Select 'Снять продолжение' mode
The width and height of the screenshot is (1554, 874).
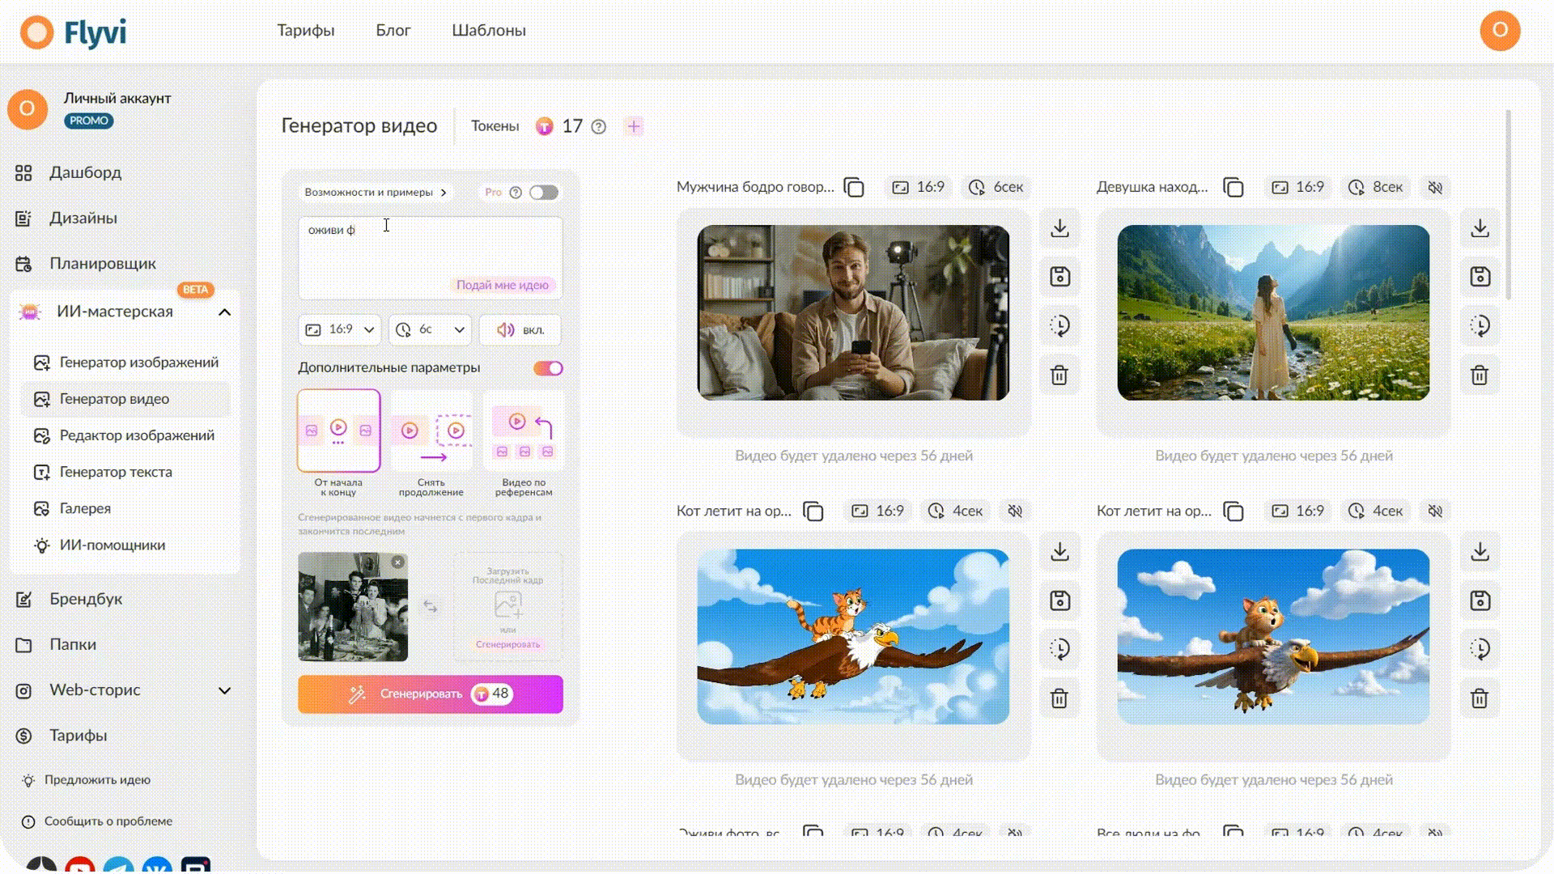pos(431,443)
